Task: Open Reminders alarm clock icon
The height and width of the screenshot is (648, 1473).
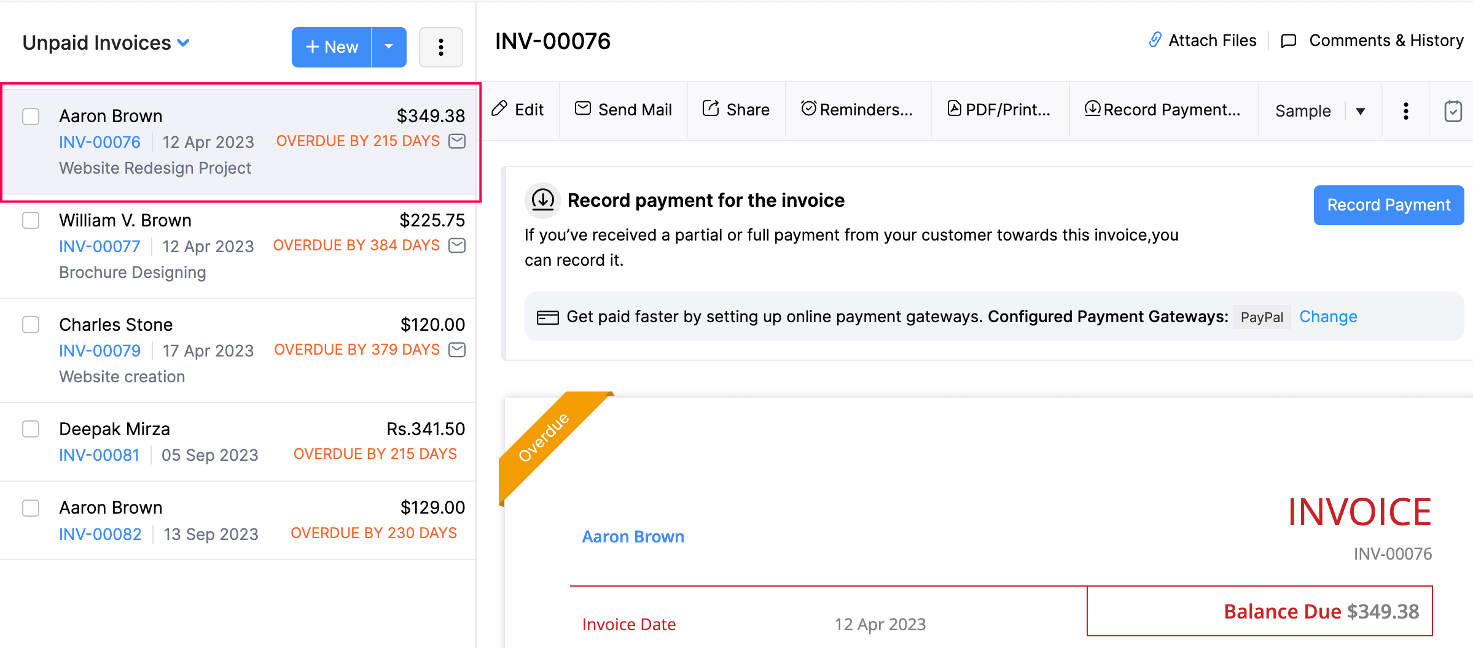Action: (808, 109)
